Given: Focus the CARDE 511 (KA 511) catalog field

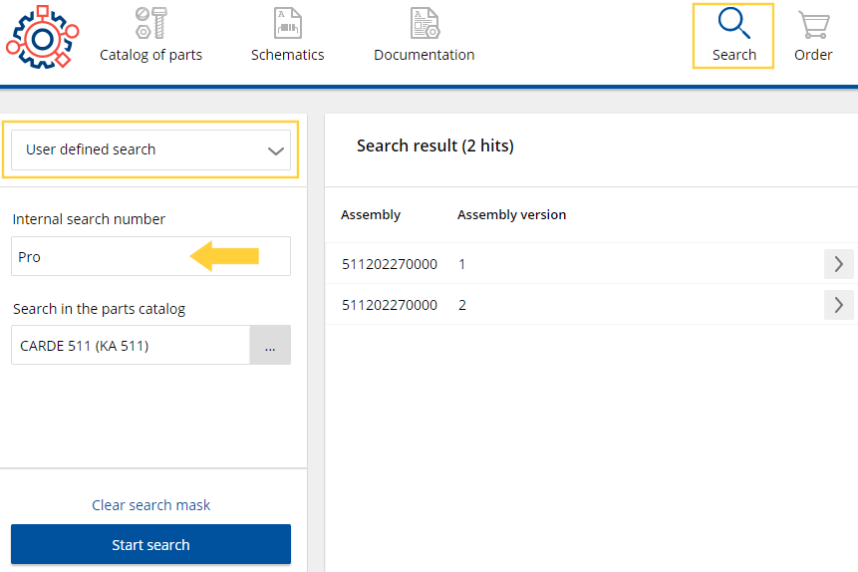Looking at the screenshot, I should (x=131, y=346).
